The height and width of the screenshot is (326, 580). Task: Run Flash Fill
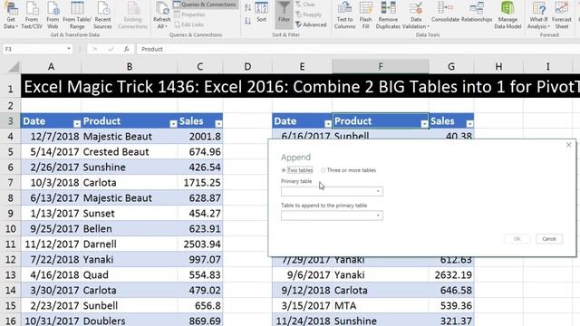(365, 15)
